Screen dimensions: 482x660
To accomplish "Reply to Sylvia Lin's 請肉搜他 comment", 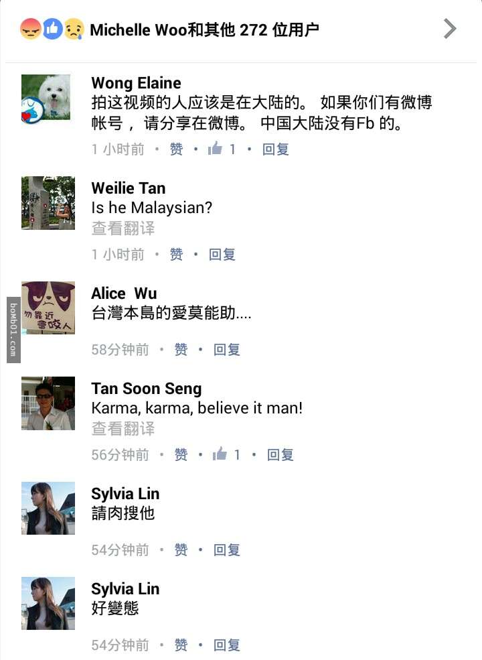I will (x=226, y=550).
